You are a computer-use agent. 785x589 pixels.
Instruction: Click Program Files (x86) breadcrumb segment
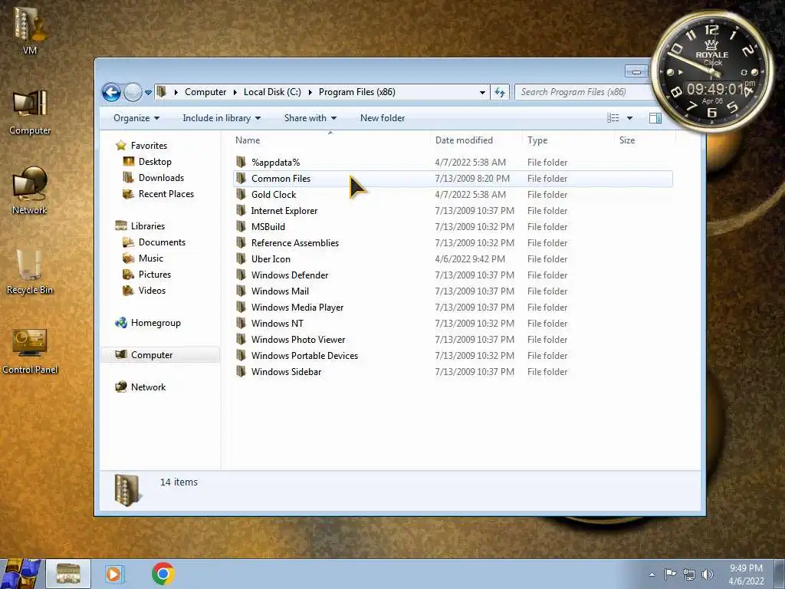click(357, 92)
